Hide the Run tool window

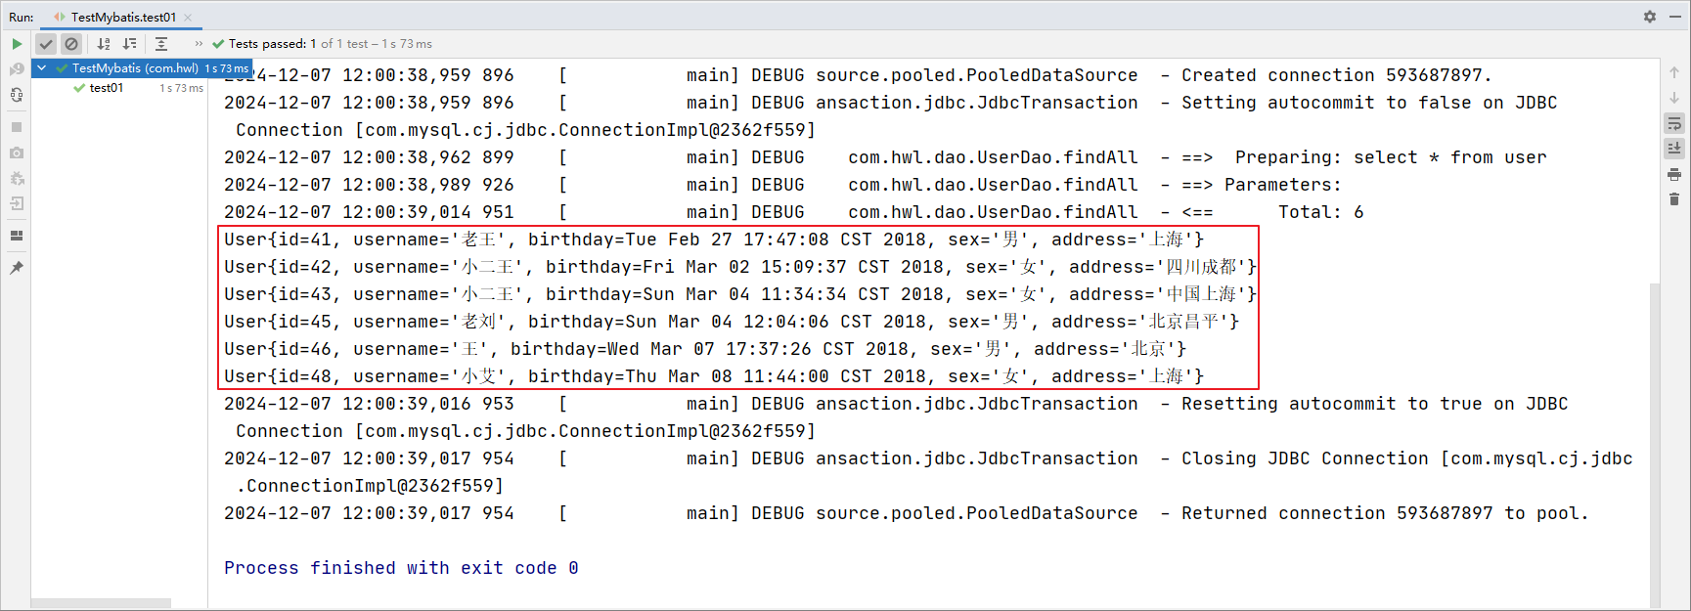pos(1675,17)
